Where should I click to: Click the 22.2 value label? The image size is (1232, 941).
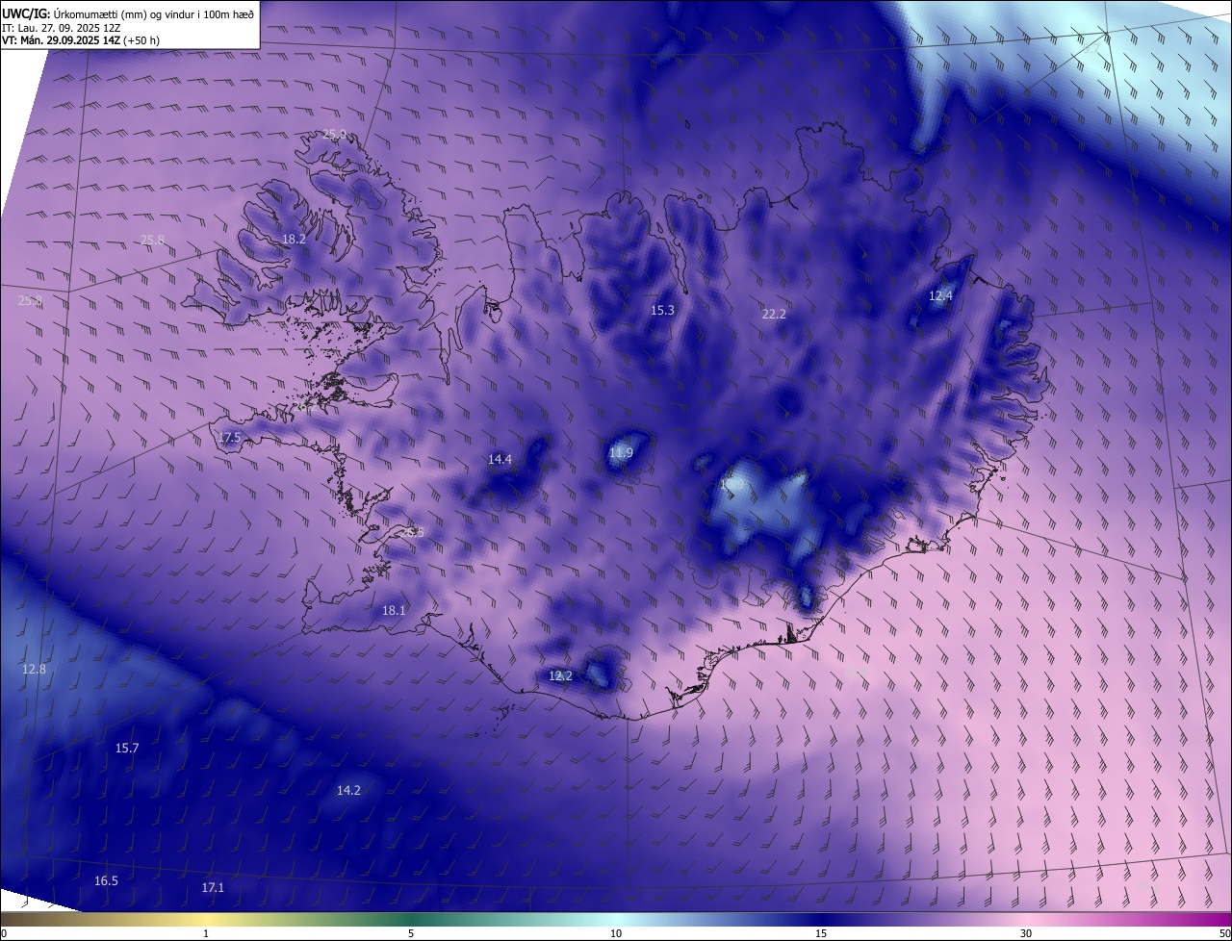coord(774,314)
